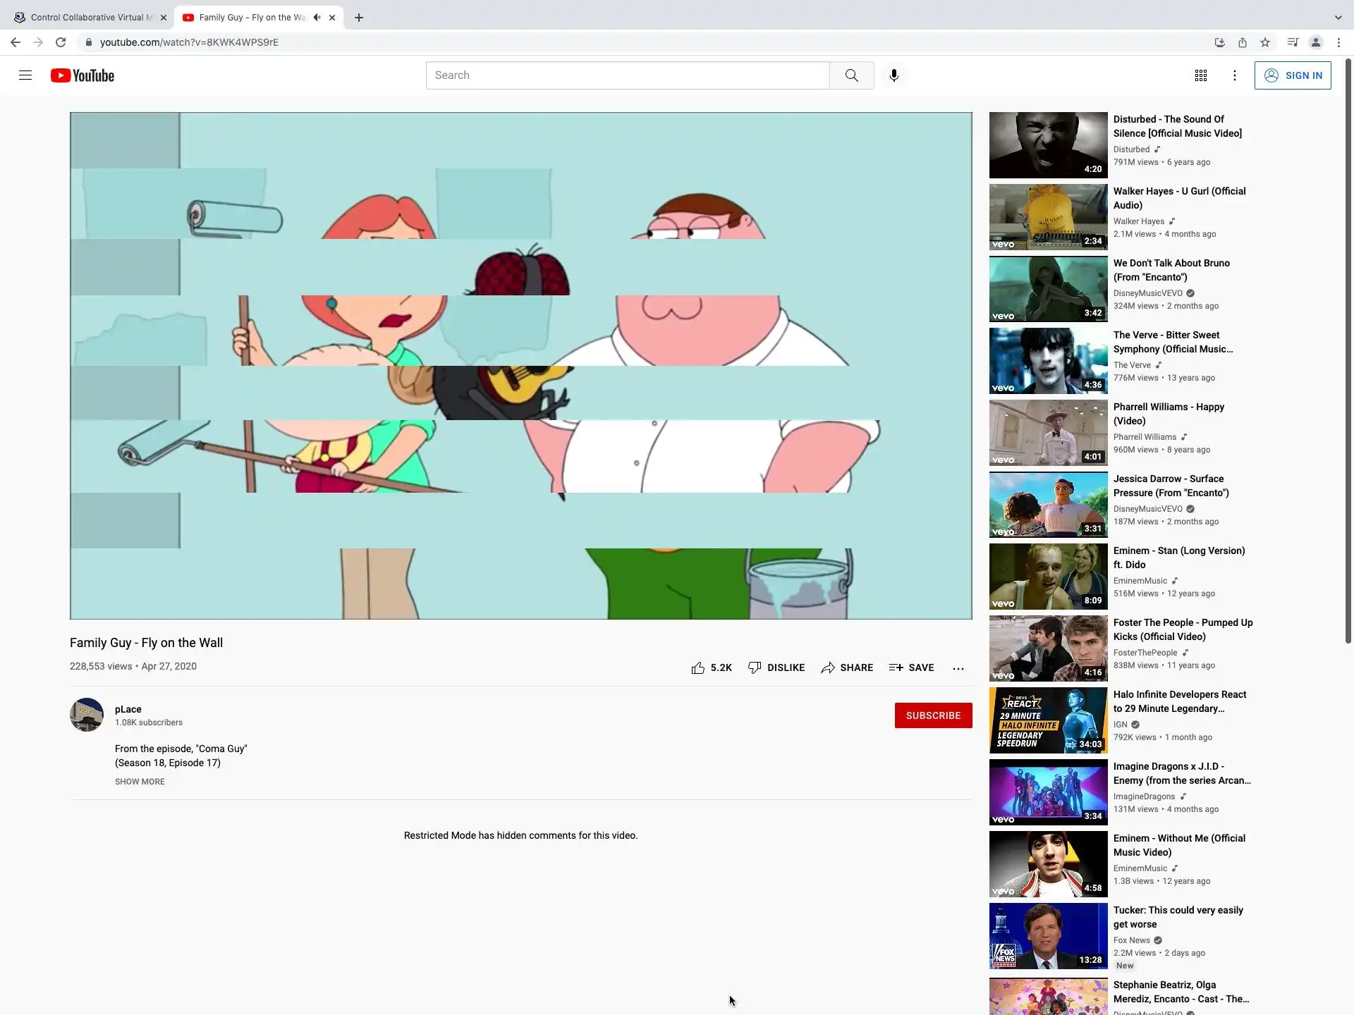Open more actions ellipsis below the video

(958, 668)
